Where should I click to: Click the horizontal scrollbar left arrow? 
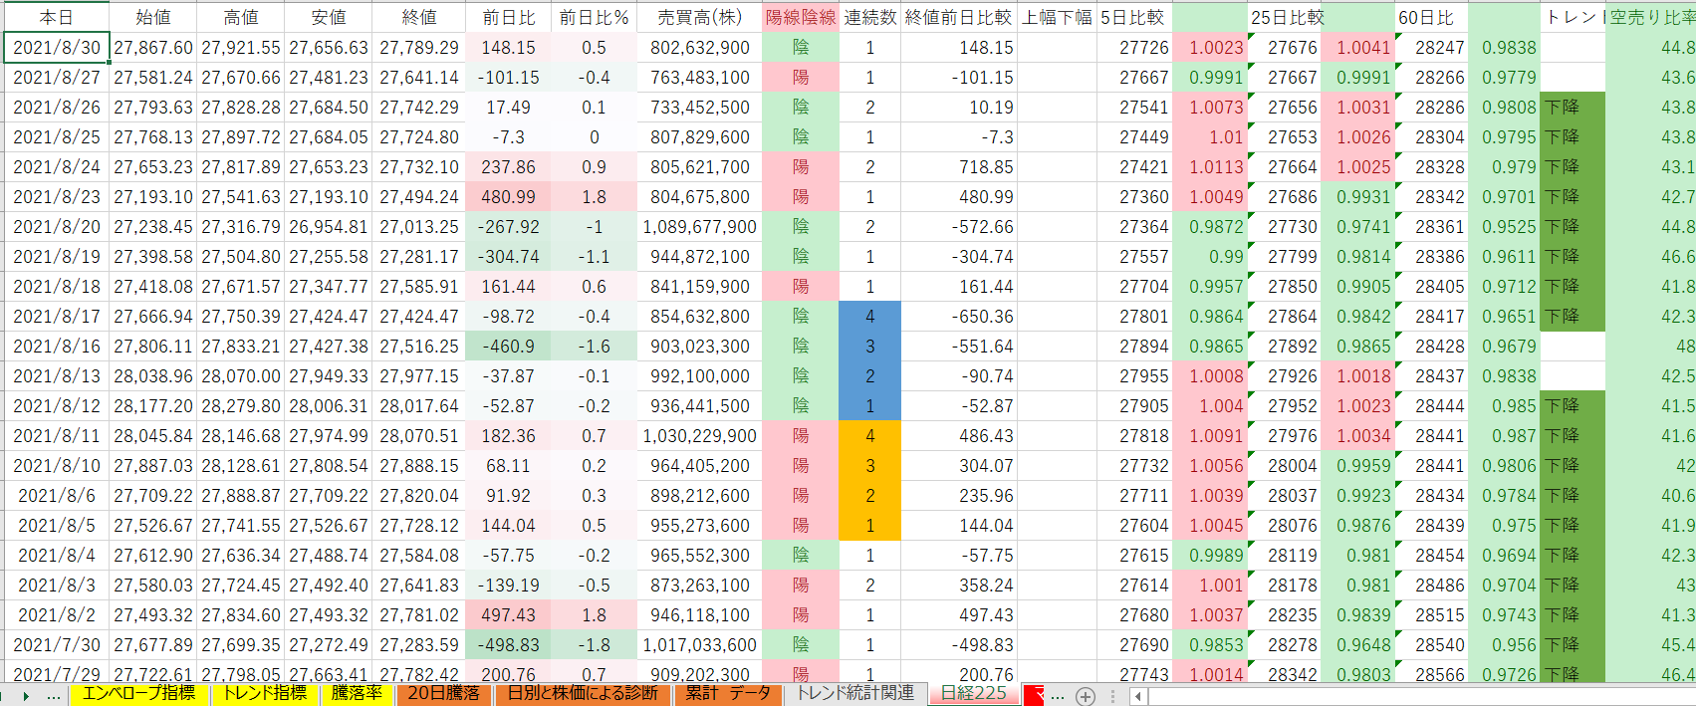coord(1137,696)
